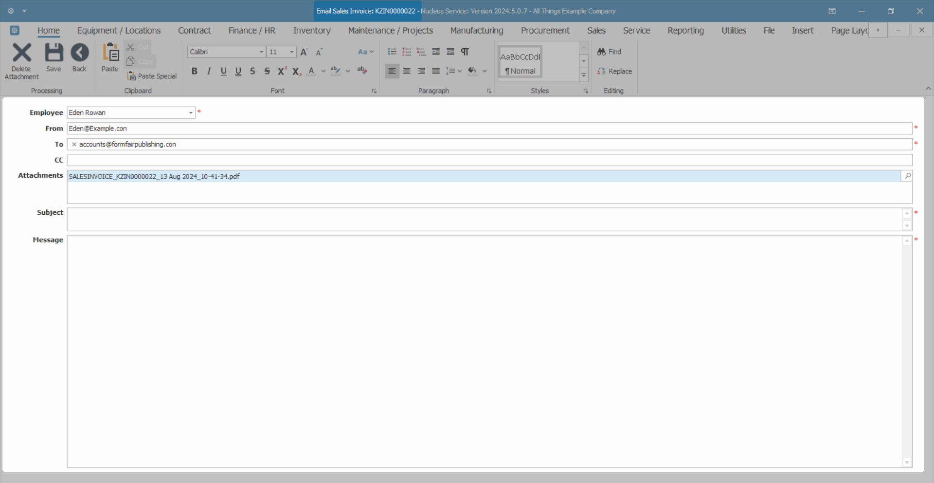This screenshot has width=934, height=483.
Task: Decrease font size with the Shrink Font icon
Action: pyautogui.click(x=319, y=52)
